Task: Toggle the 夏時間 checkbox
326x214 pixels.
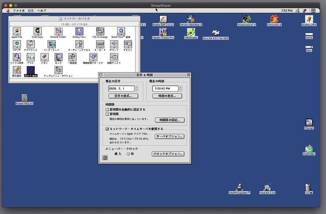Action: click(x=107, y=114)
